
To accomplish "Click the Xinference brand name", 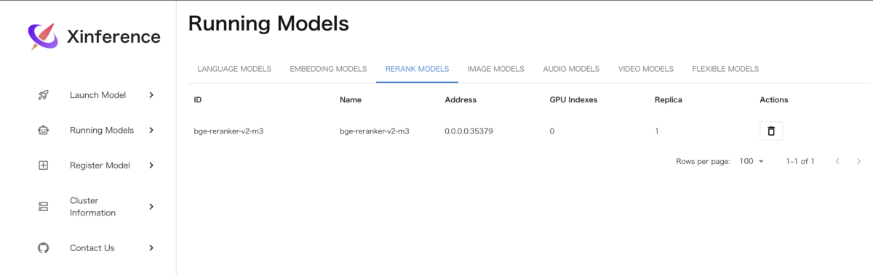I will (113, 36).
